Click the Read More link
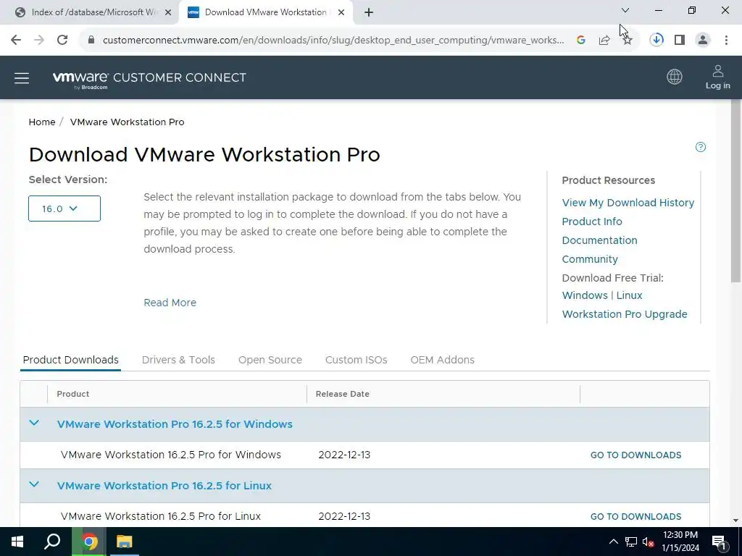This screenshot has width=742, height=556. 170,303
